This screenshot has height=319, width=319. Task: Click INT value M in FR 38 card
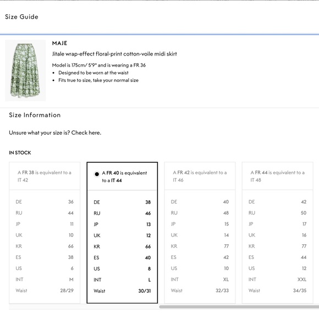pyautogui.click(x=71, y=279)
